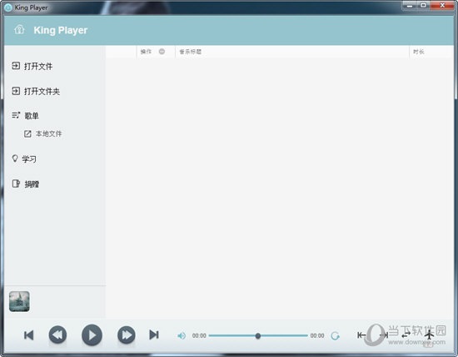Open the 学习 section
Screen dimensions: 458x357
(x=29, y=159)
